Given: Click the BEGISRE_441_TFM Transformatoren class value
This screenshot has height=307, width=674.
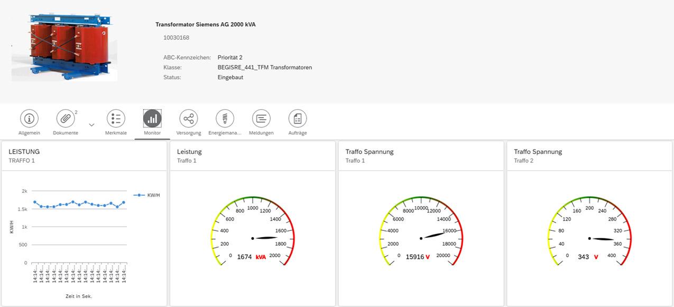Looking at the screenshot, I should click(x=264, y=67).
